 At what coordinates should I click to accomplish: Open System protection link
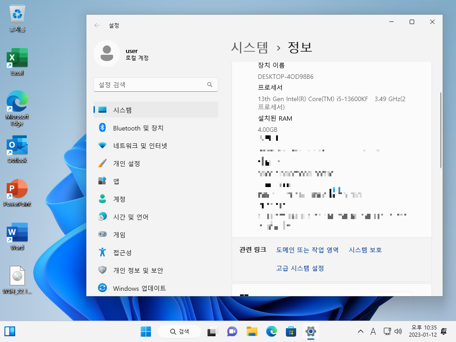coord(365,250)
